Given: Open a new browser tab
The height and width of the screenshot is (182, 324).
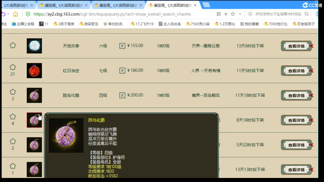Looking at the screenshot, I should (x=206, y=5).
